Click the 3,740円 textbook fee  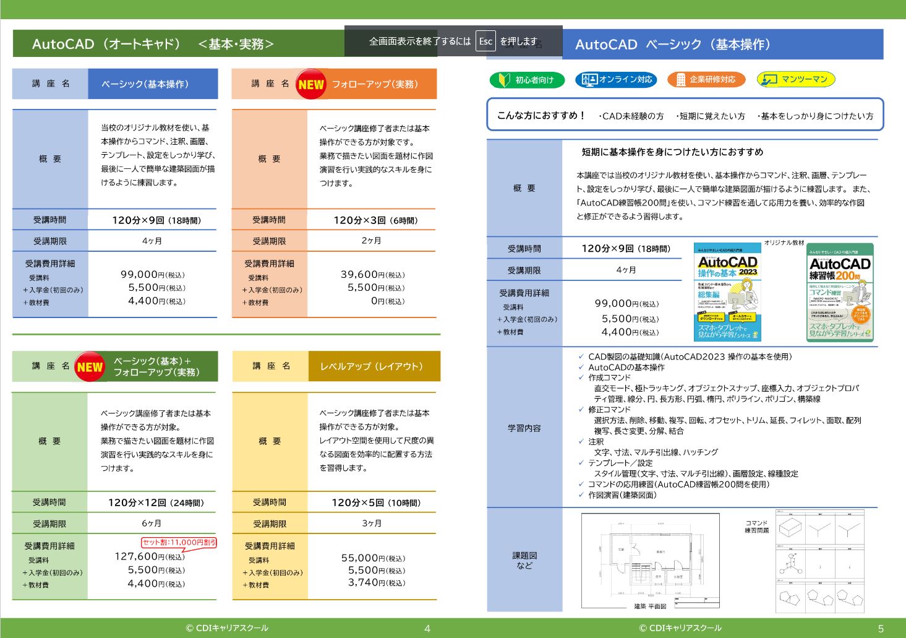[377, 582]
